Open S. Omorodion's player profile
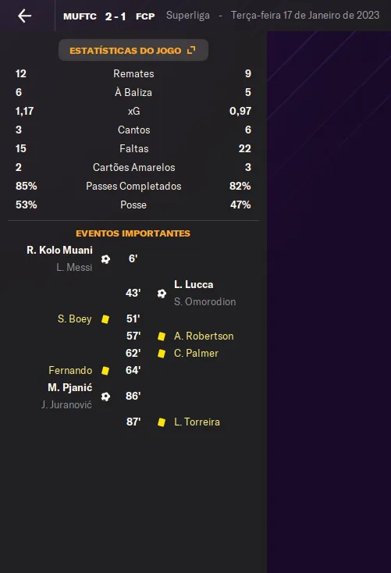This screenshot has width=391, height=573. coord(205,301)
